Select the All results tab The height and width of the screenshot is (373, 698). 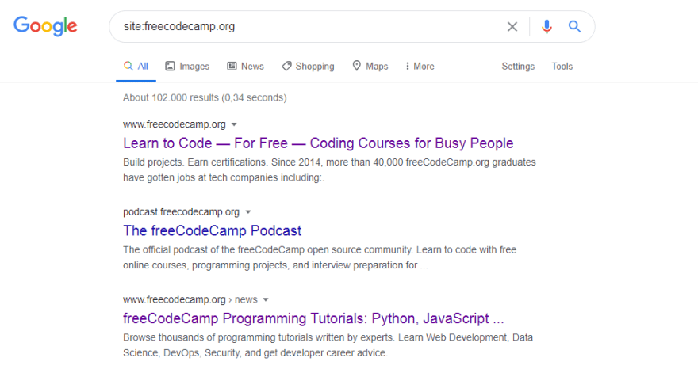point(136,67)
